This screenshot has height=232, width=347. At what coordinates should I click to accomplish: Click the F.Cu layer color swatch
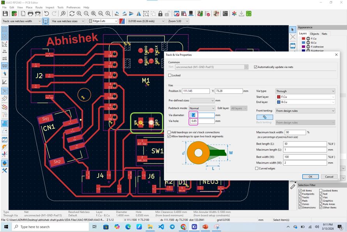coord(304,39)
